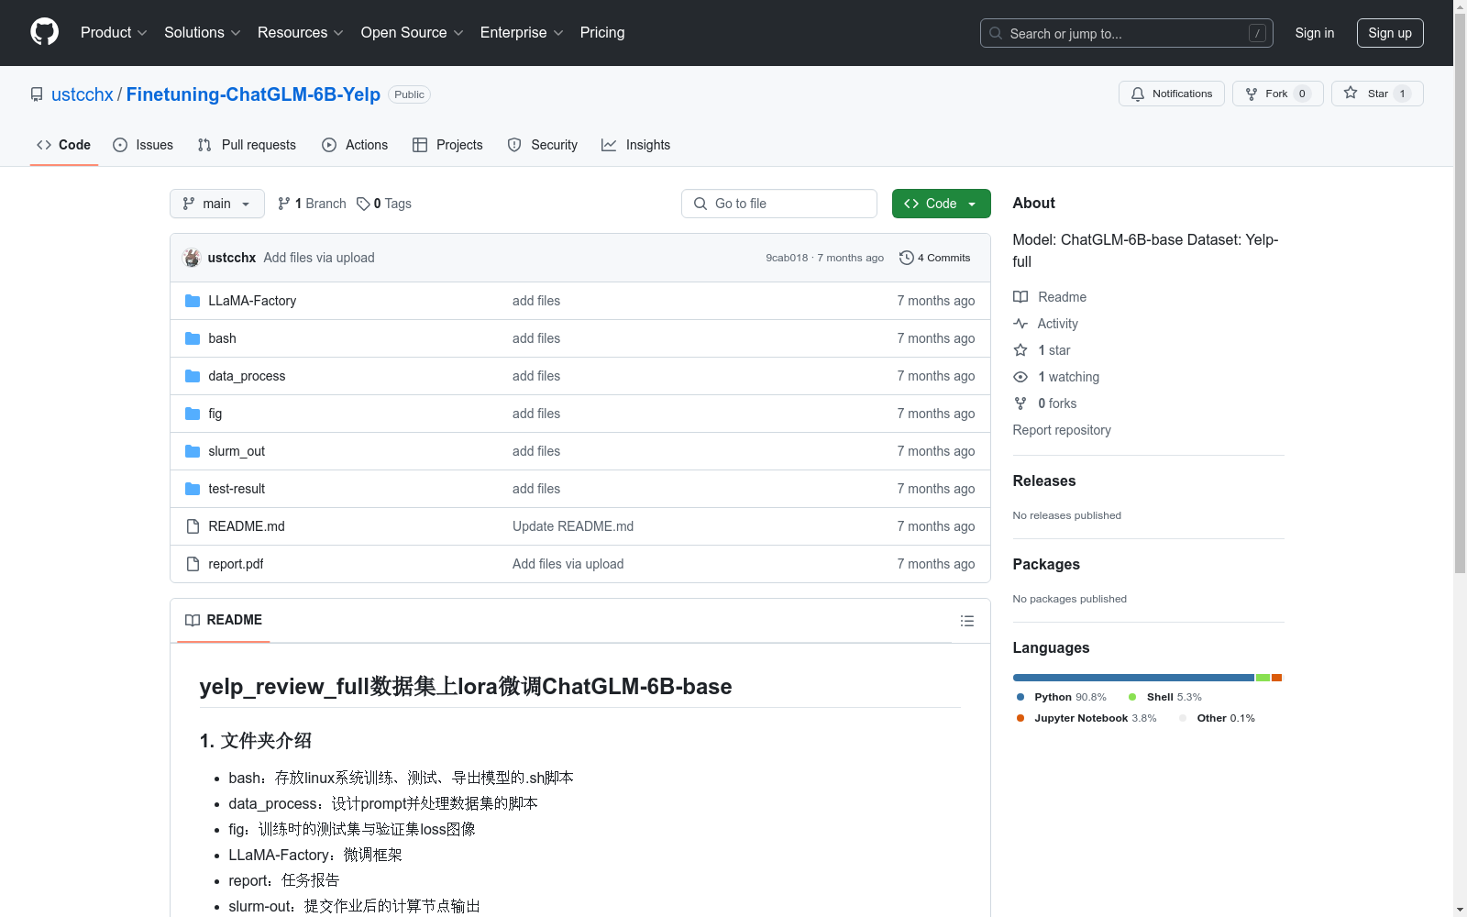The image size is (1467, 917).
Task: Click the Activity pulse icon
Action: coord(1020,324)
